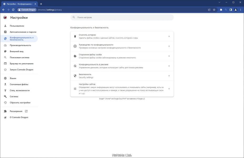Expand the Сторонние файлы cookie row arrow

point(169,56)
